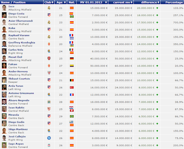Sort by current mv column arrows

coord(131,2)
